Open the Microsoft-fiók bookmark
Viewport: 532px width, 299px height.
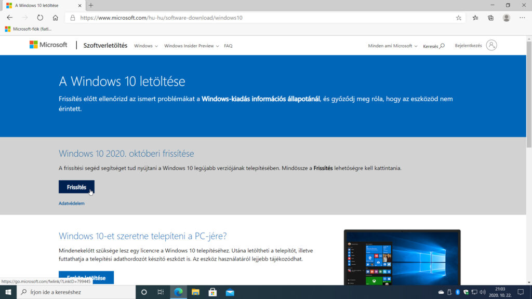(x=28, y=29)
